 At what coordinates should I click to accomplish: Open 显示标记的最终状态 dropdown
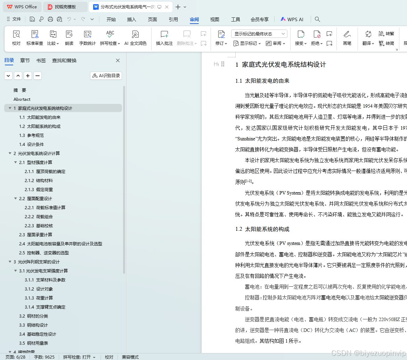[x=259, y=34]
